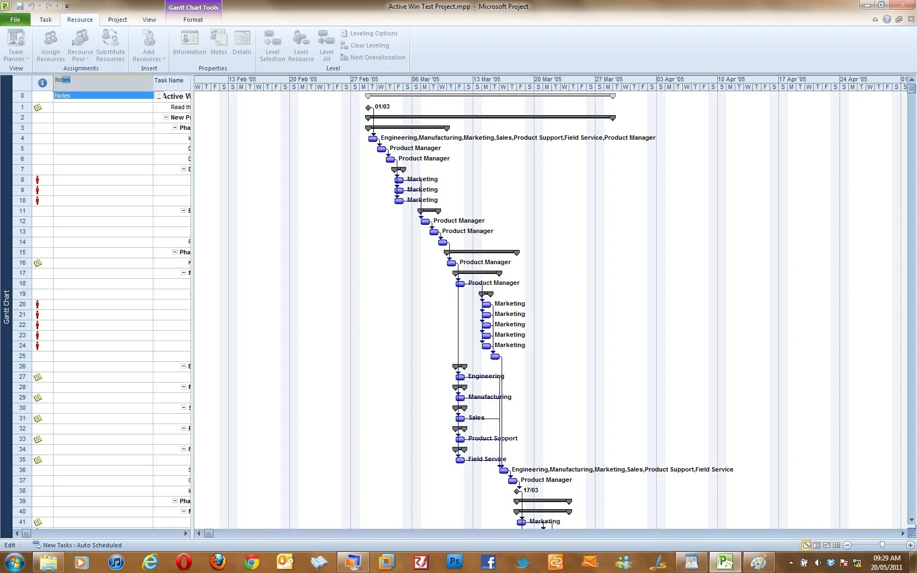Open the File tab

pos(15,20)
